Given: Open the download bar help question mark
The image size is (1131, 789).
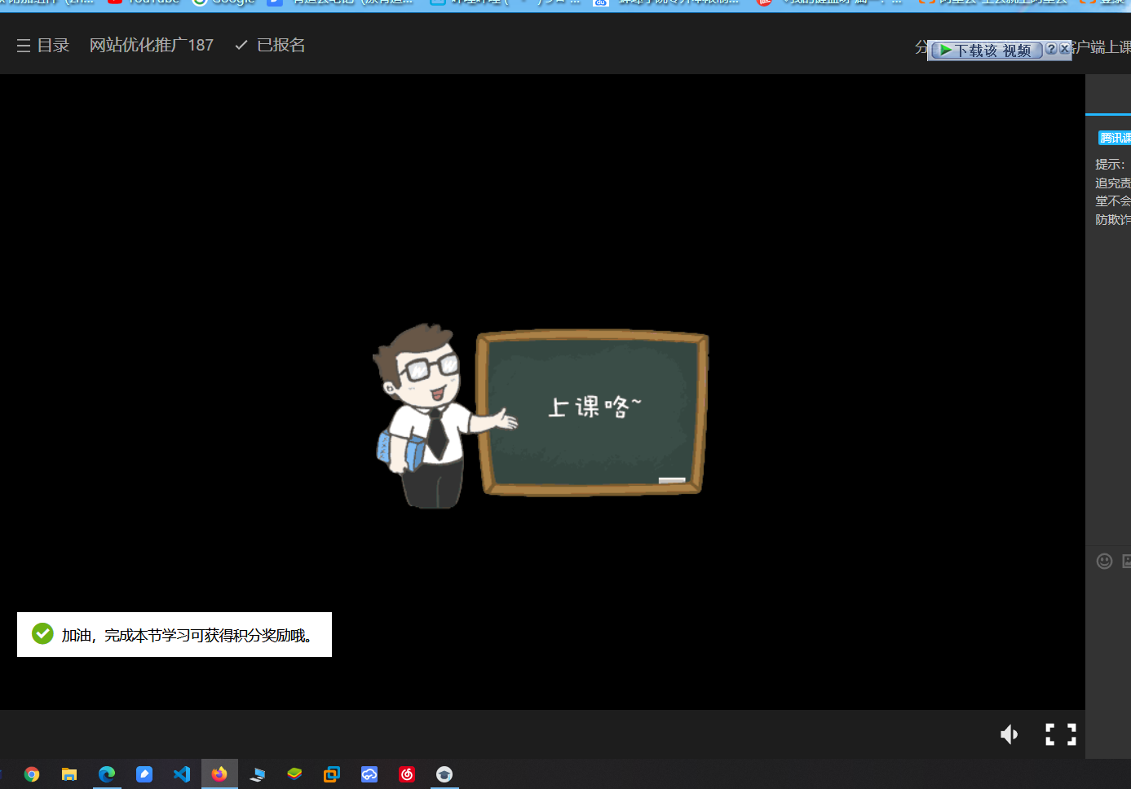Looking at the screenshot, I should (x=1051, y=49).
